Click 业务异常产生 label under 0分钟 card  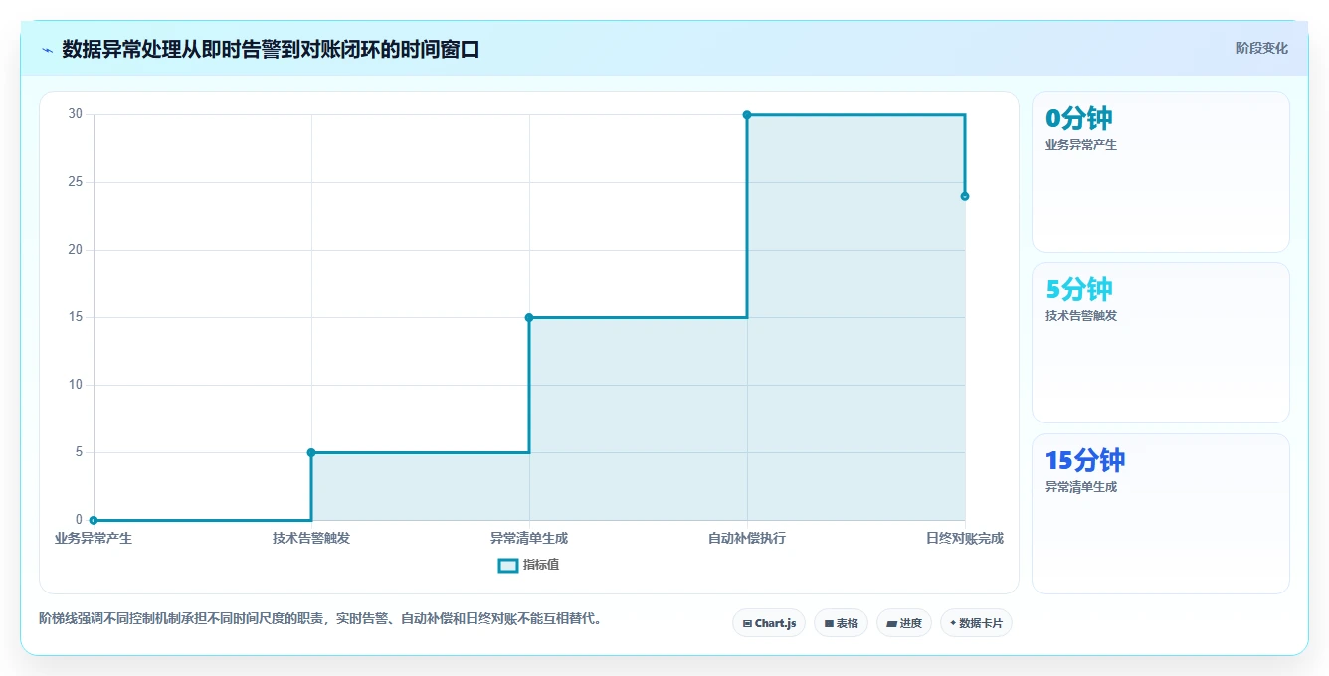pos(1081,145)
